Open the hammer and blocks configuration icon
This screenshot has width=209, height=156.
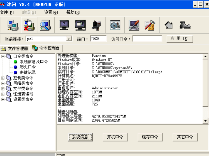point(150,25)
